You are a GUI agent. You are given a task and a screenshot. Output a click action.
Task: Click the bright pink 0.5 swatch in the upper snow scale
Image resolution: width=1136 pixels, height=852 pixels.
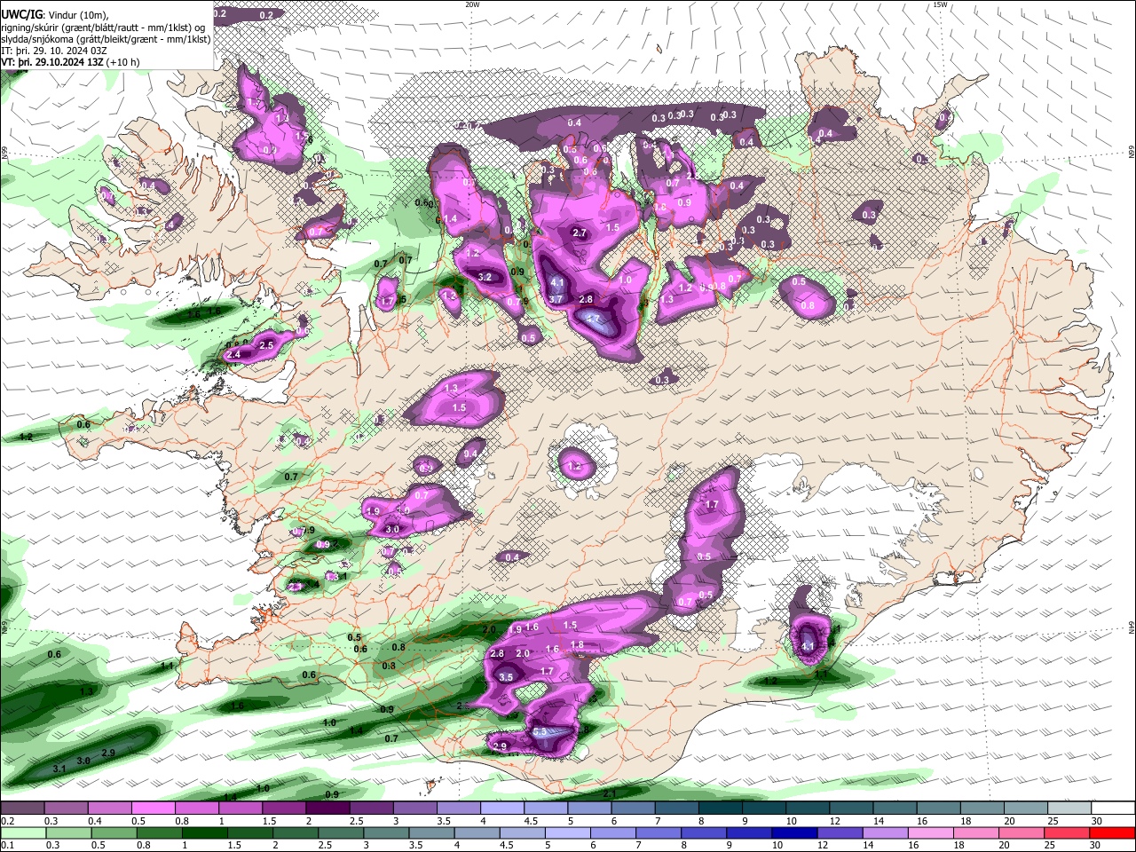[x=153, y=809]
